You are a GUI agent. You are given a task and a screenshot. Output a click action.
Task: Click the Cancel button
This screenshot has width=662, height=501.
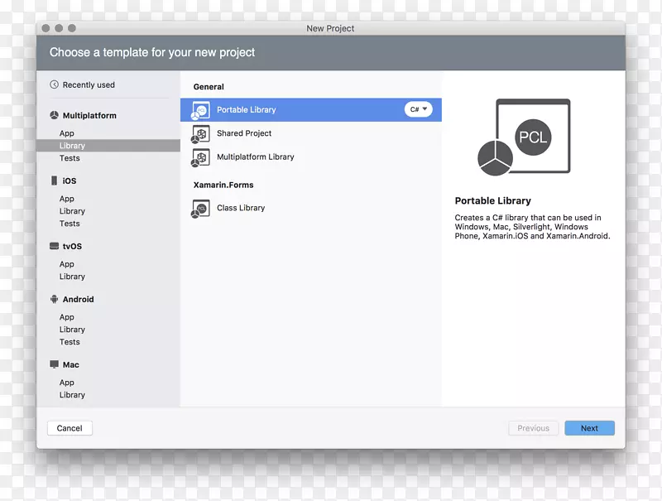tap(70, 428)
